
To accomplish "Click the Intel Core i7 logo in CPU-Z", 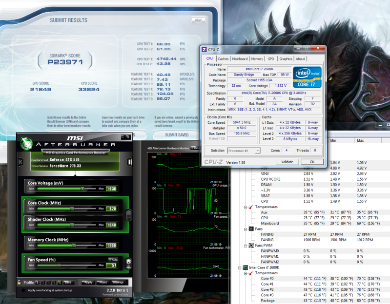I will click(307, 77).
